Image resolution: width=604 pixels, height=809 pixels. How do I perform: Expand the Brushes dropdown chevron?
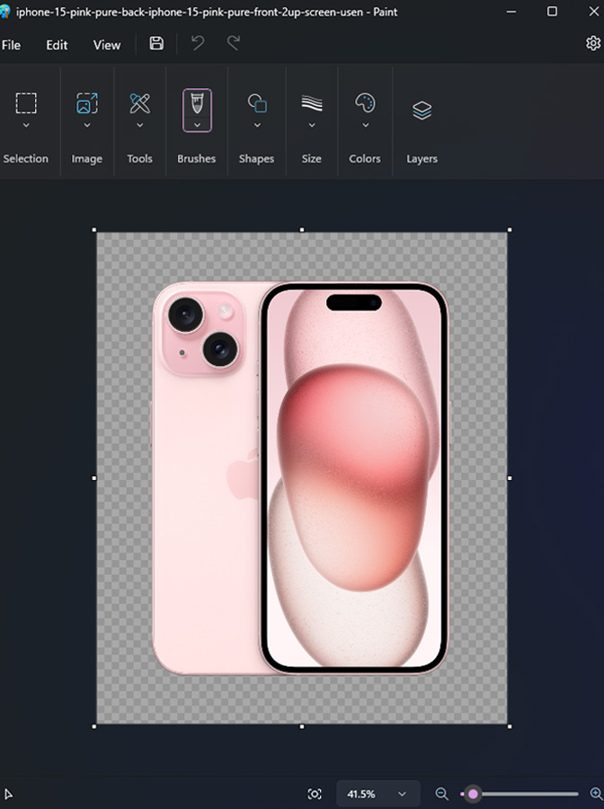pyautogui.click(x=197, y=125)
